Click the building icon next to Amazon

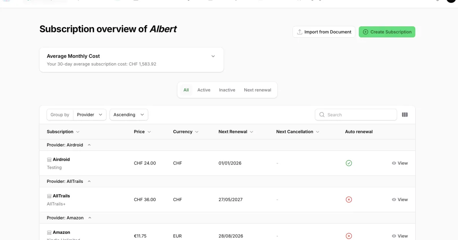49,233
